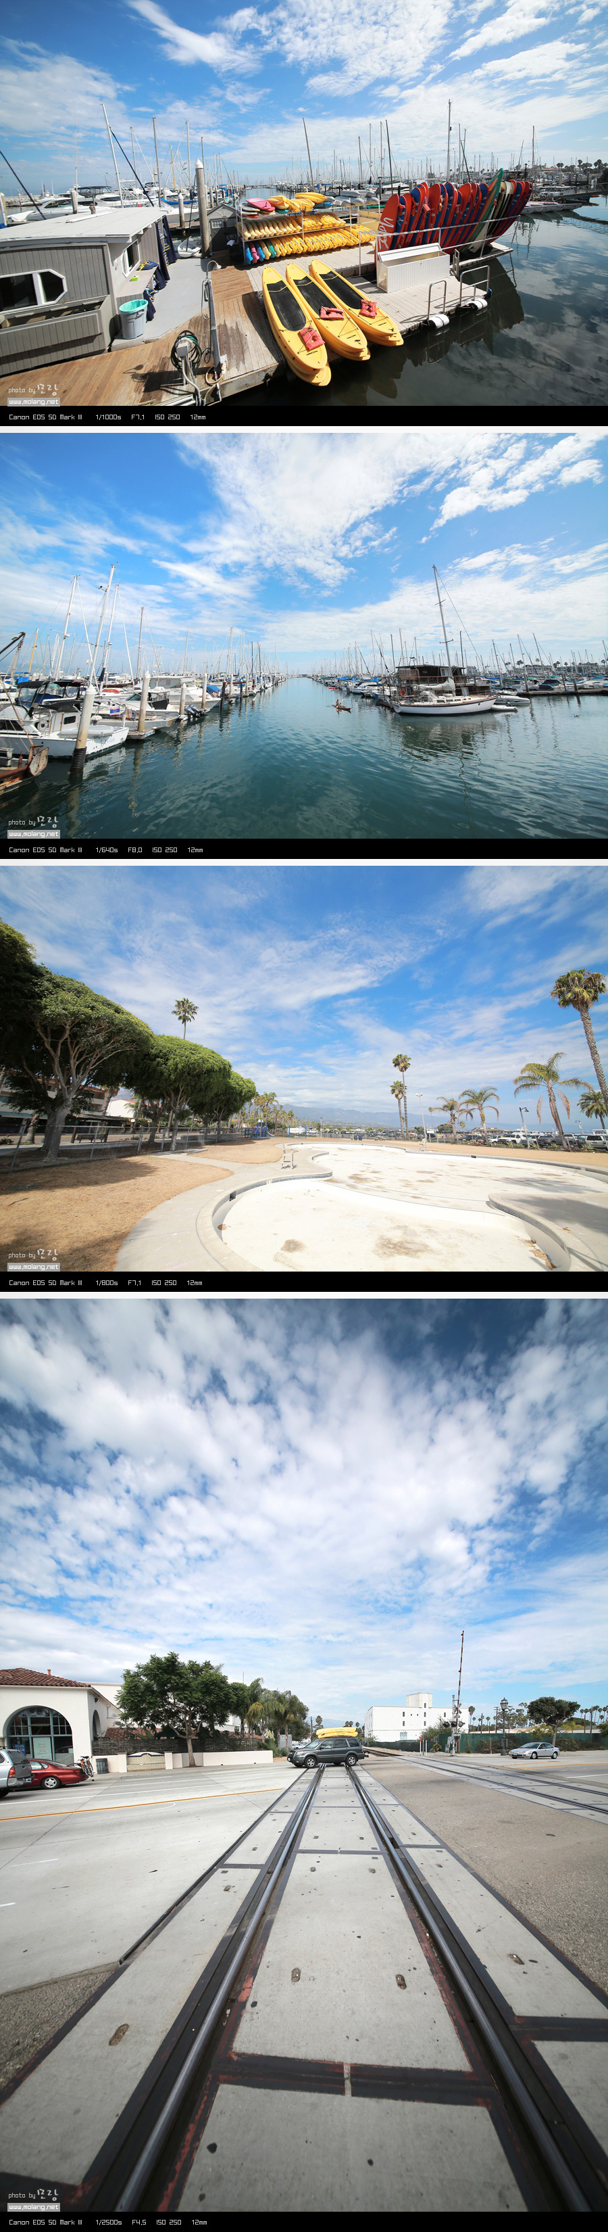Click the three yellow kayaks on the dock
This screenshot has height=2232, width=608.
pyautogui.click(x=328, y=317)
